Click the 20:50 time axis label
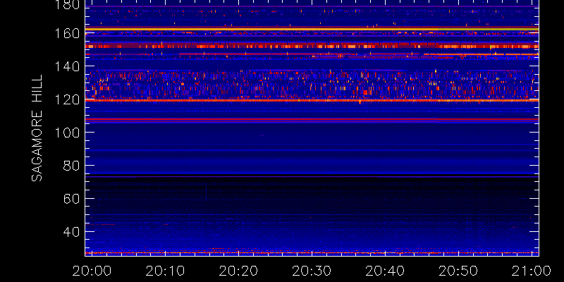 (458, 271)
